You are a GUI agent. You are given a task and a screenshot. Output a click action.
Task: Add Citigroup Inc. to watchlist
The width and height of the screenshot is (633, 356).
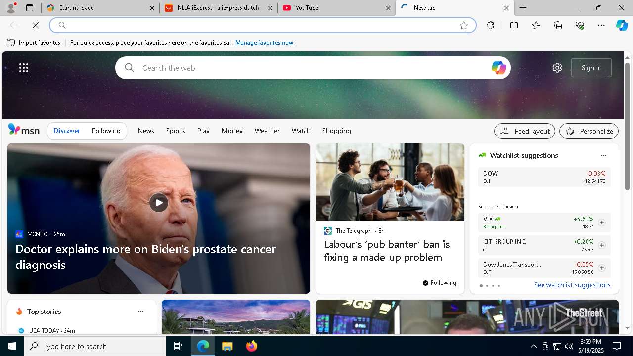(601, 245)
